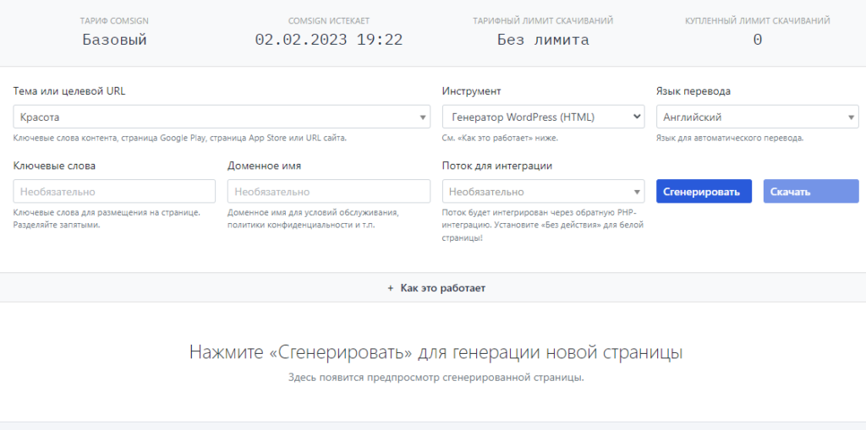Click the hint 'См. «Как это работает» ниже.'
Viewport: 866px width, 430px height.
[500, 138]
